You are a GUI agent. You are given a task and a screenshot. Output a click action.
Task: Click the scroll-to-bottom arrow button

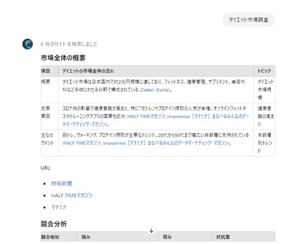coord(151,231)
